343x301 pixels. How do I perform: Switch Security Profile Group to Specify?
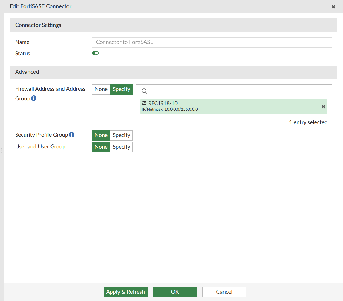tap(121, 135)
